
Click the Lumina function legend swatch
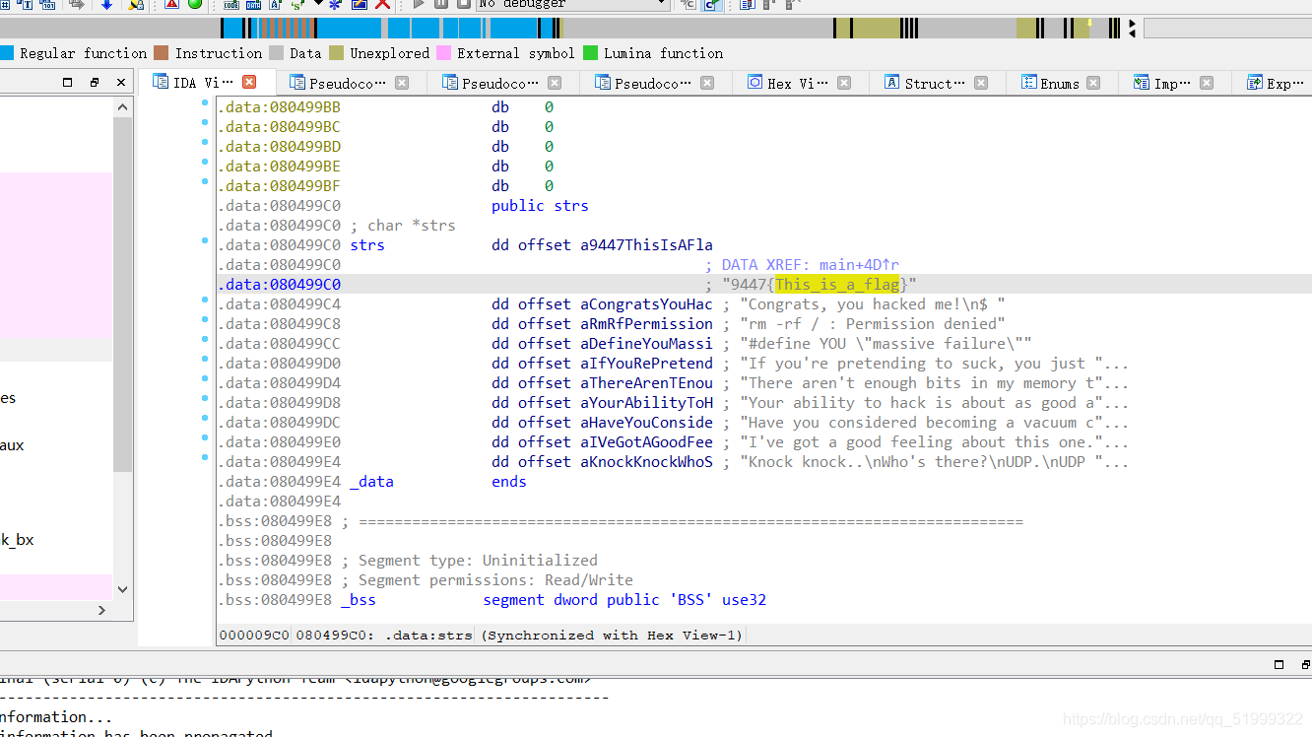[x=590, y=53]
